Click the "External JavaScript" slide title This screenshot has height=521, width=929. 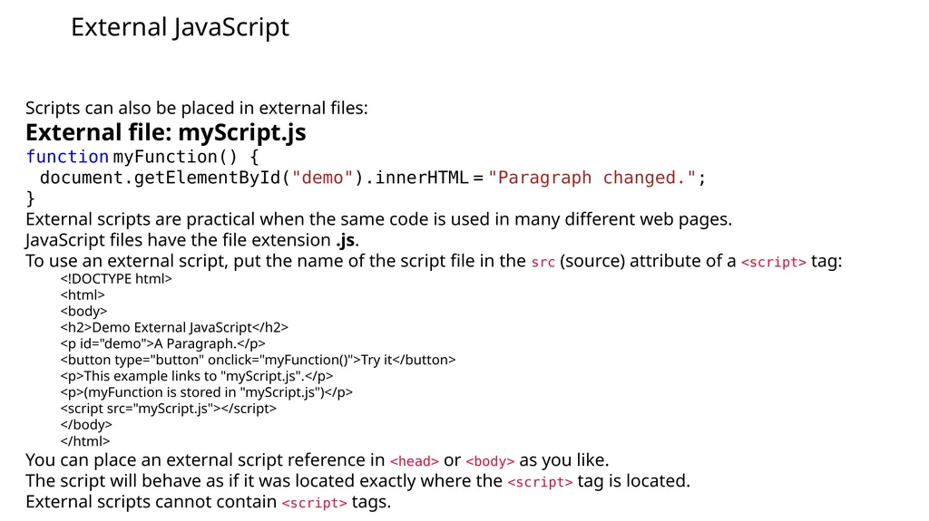181,28
